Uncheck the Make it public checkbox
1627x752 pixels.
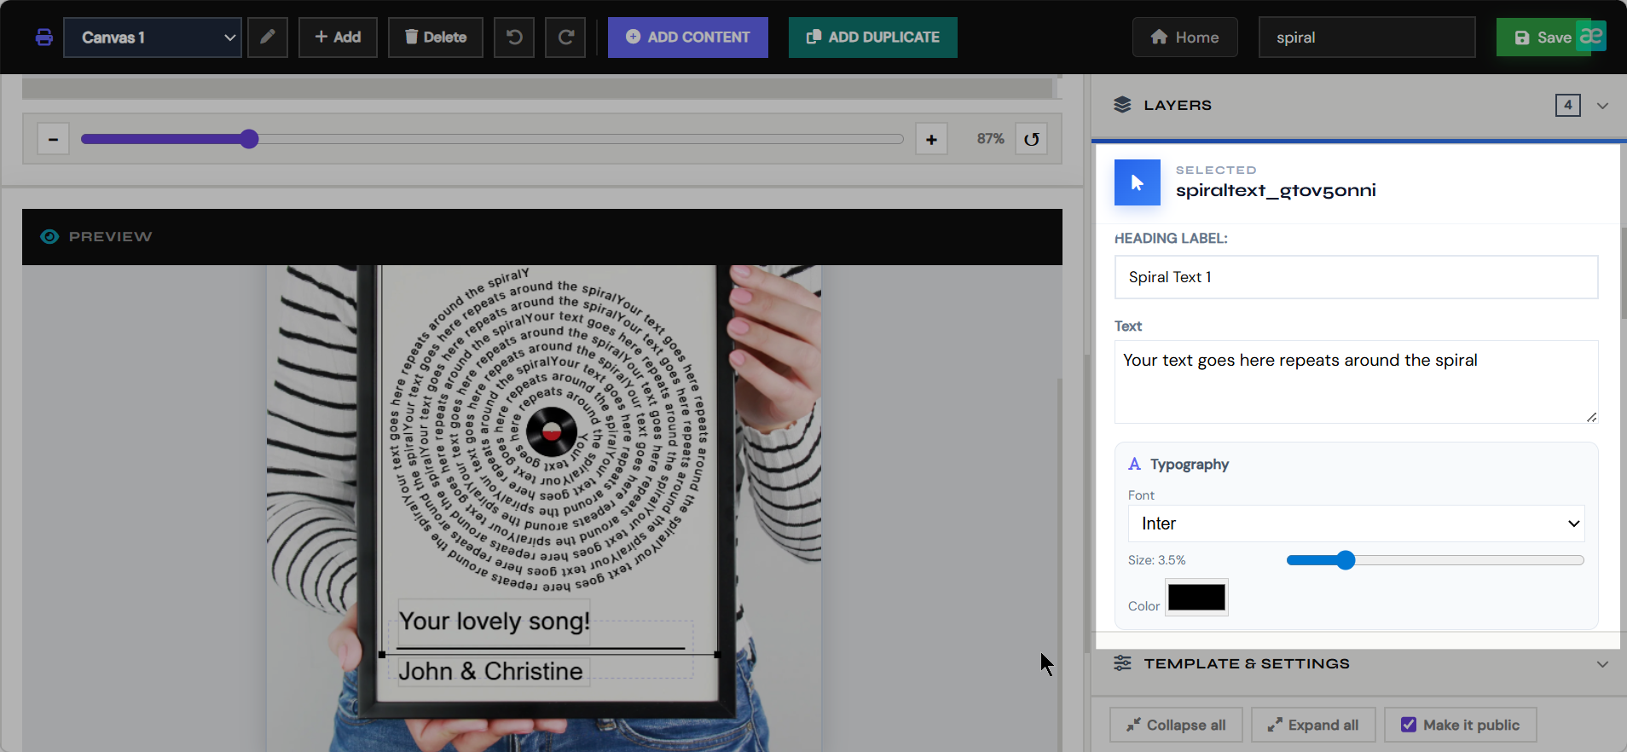click(1409, 725)
